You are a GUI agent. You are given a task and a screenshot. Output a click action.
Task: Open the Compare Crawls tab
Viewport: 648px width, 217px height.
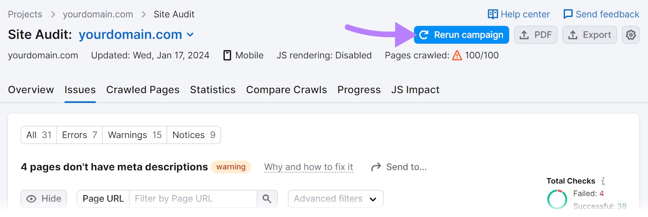(x=286, y=90)
